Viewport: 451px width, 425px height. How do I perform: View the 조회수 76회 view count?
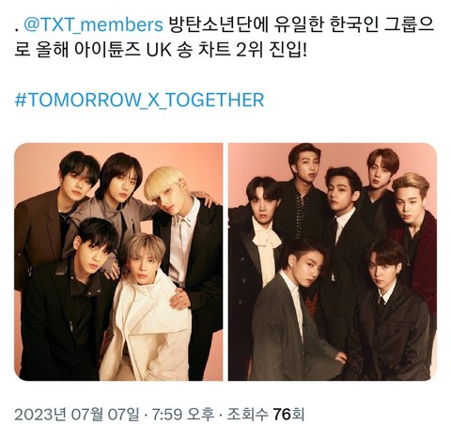[265, 415]
